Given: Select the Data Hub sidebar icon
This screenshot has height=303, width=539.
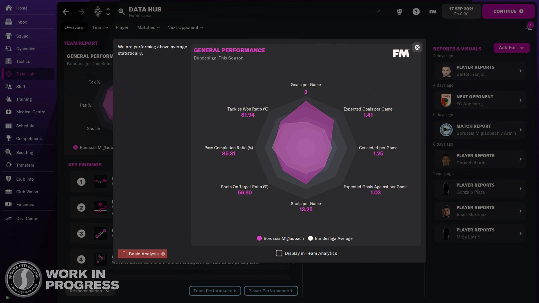Looking at the screenshot, I should pos(9,74).
